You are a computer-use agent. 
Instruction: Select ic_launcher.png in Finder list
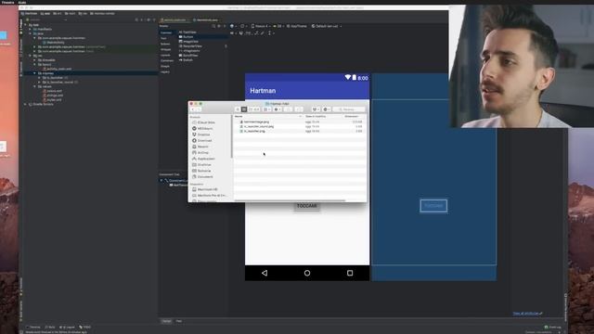[x=252, y=131]
